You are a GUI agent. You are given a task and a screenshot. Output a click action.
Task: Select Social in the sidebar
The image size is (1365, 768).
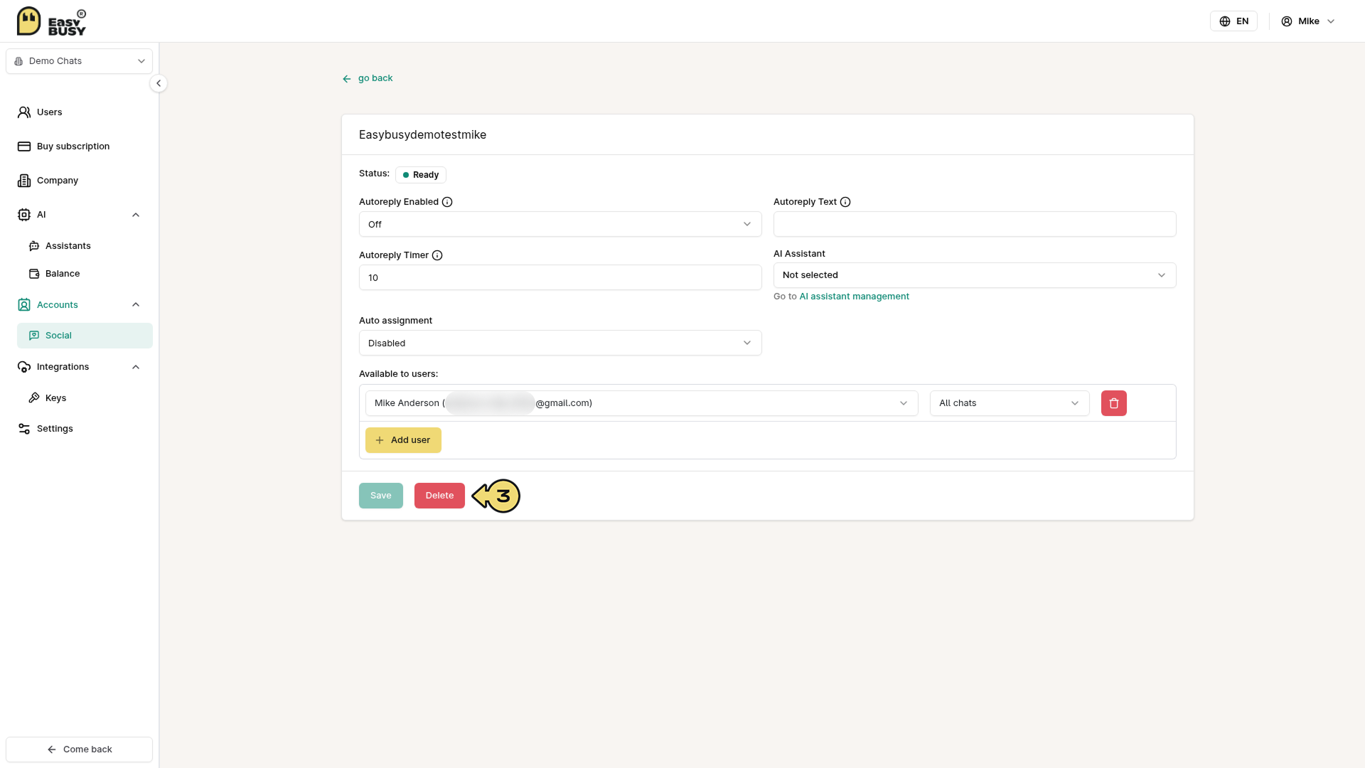click(85, 336)
